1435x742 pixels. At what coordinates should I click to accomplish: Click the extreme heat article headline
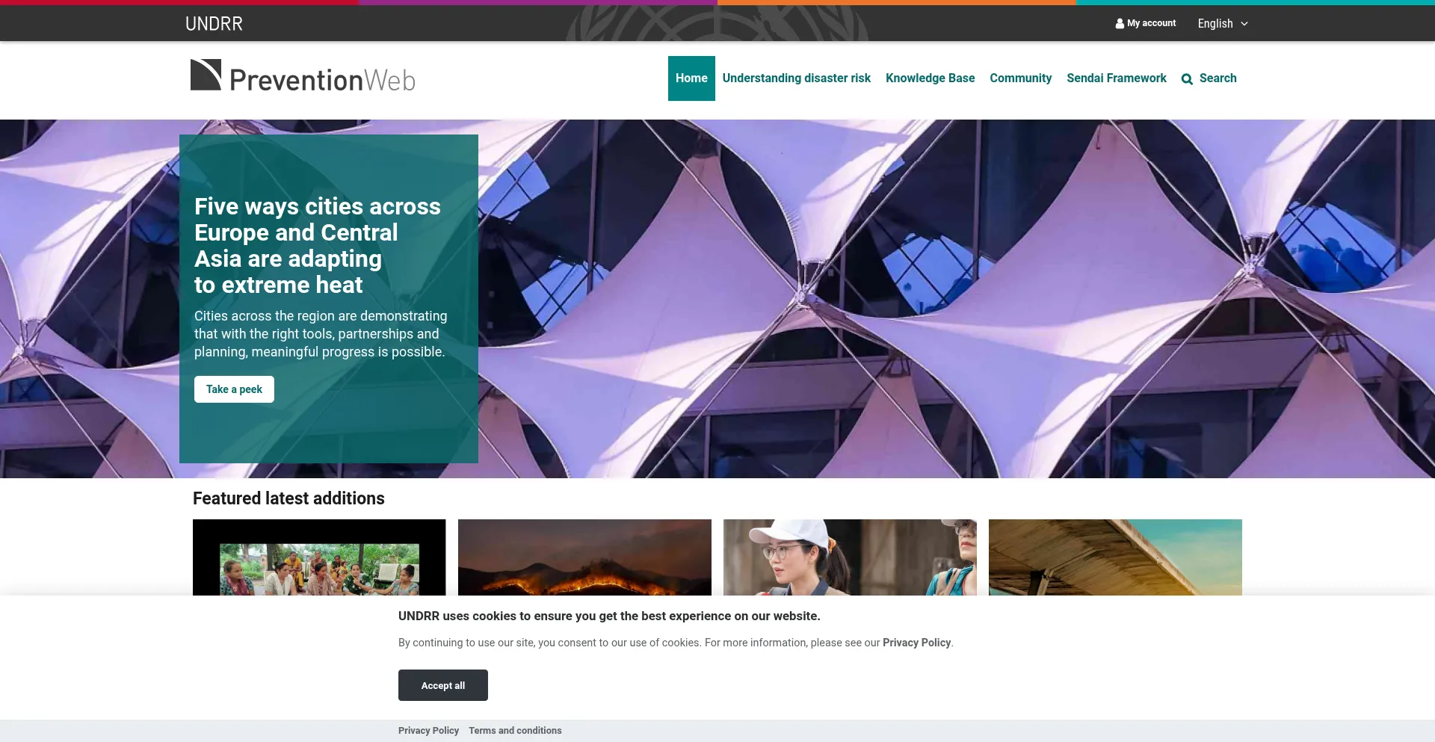[x=318, y=246]
